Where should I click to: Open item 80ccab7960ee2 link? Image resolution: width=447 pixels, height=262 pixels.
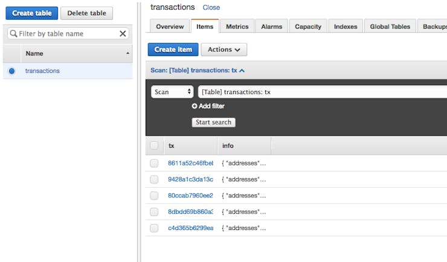(190, 196)
